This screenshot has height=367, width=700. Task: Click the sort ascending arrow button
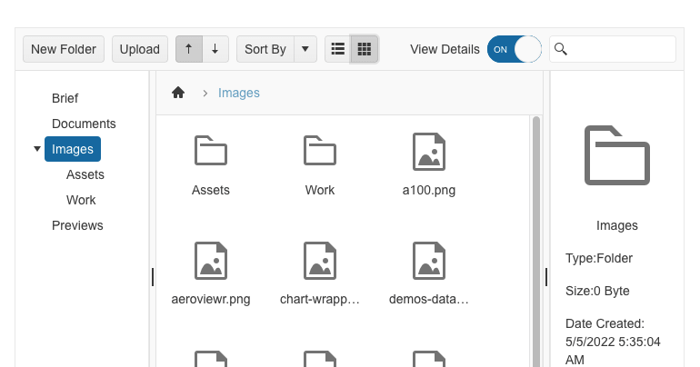pos(189,49)
